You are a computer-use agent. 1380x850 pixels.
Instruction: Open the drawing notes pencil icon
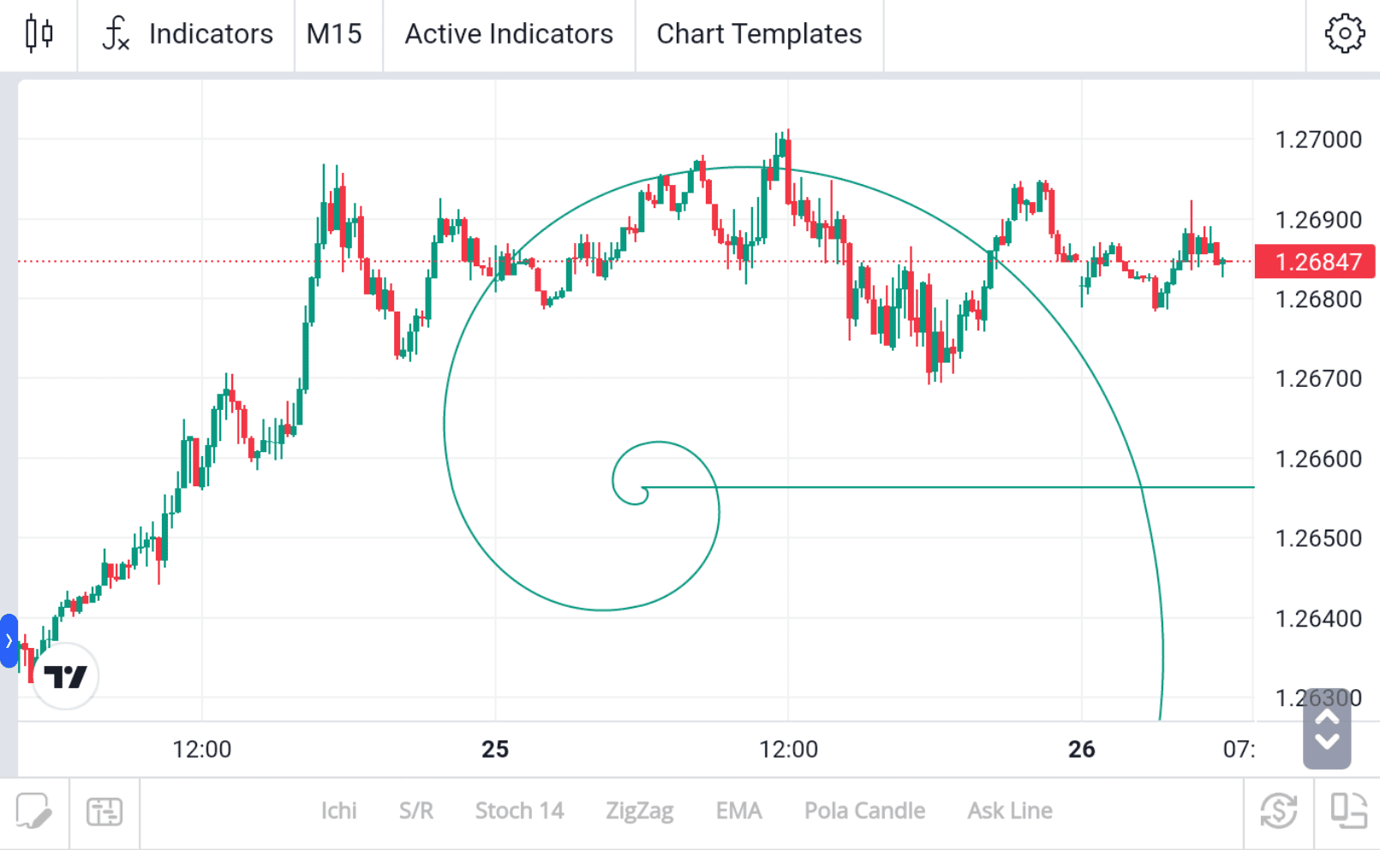click(33, 811)
